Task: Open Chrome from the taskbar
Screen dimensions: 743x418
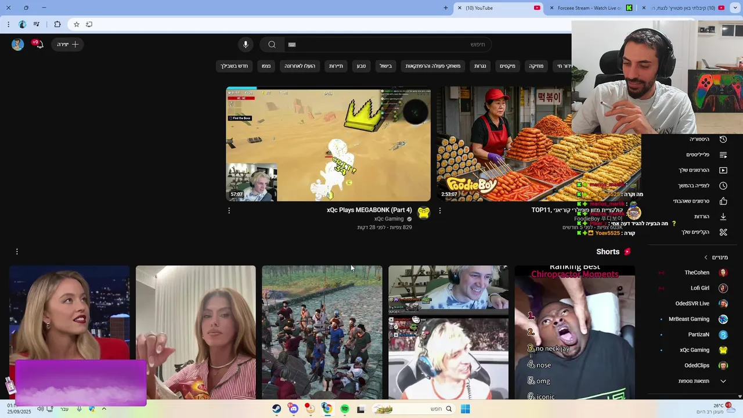Action: click(327, 409)
